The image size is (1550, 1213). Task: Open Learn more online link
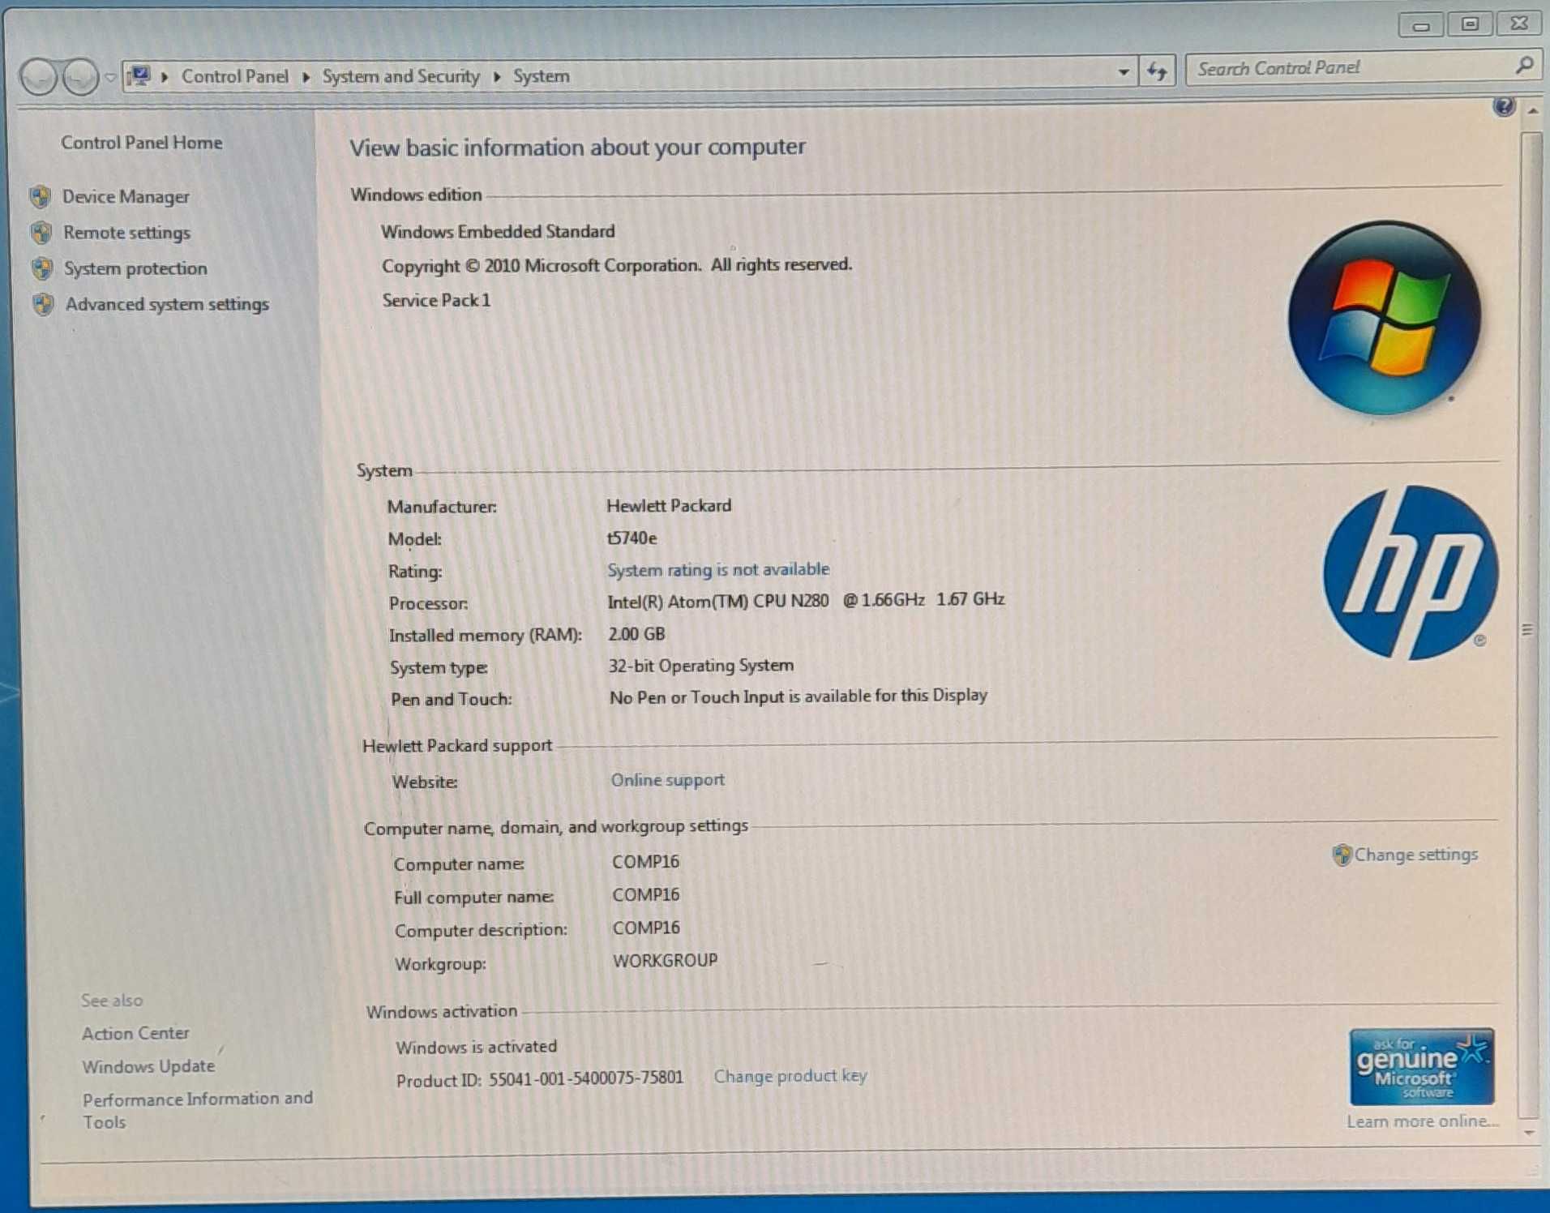click(x=1423, y=1121)
